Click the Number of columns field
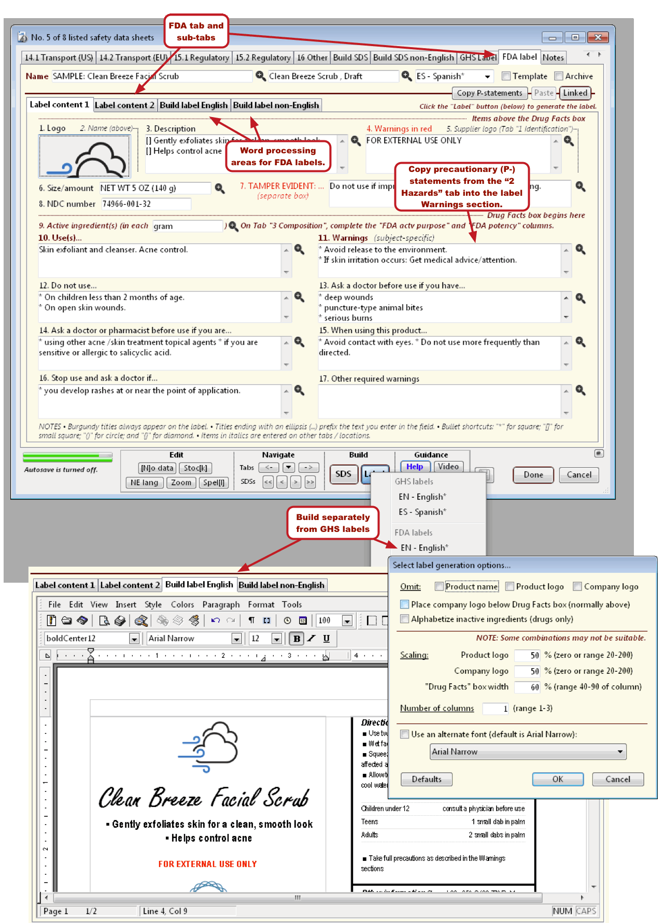Viewport: 665px width, 923px height. (496, 709)
